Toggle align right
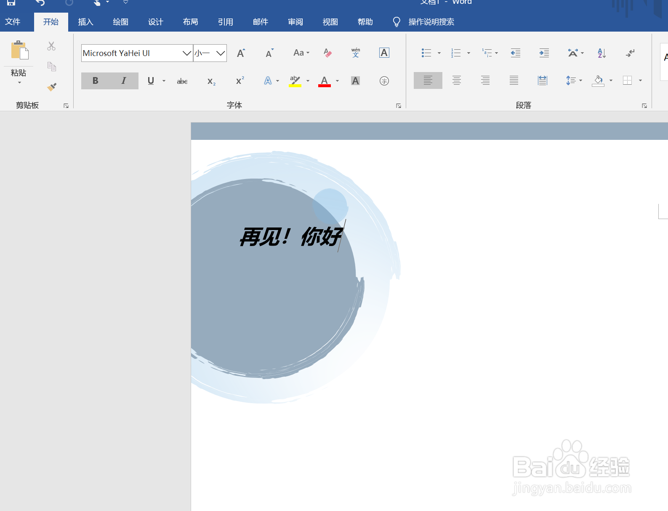The width and height of the screenshot is (668, 511). (x=485, y=80)
